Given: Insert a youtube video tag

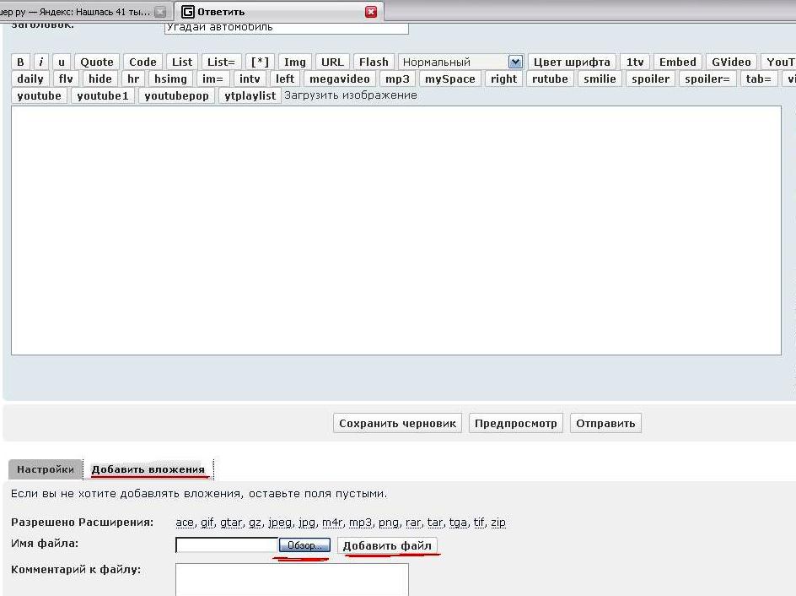Looking at the screenshot, I should click(40, 95).
